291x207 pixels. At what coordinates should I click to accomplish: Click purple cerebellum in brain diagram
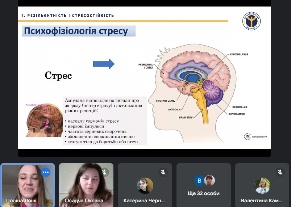[x=213, y=94]
